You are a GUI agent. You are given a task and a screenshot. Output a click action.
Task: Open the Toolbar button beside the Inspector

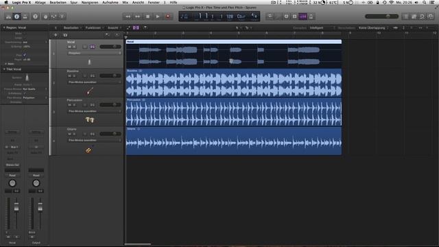click(x=25, y=16)
